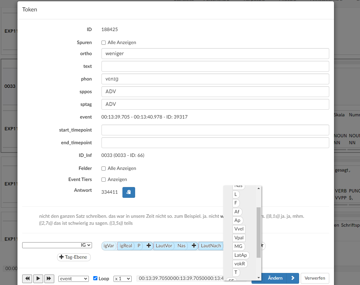
Task: Uncheck the Loop checkbox
Action: click(x=95, y=278)
